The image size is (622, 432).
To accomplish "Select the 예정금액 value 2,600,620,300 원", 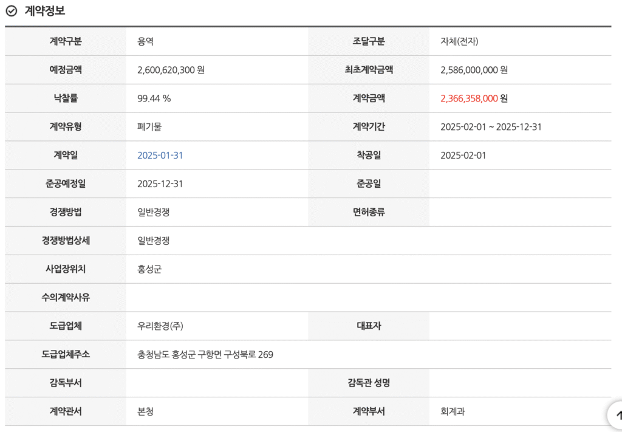I will tap(171, 70).
